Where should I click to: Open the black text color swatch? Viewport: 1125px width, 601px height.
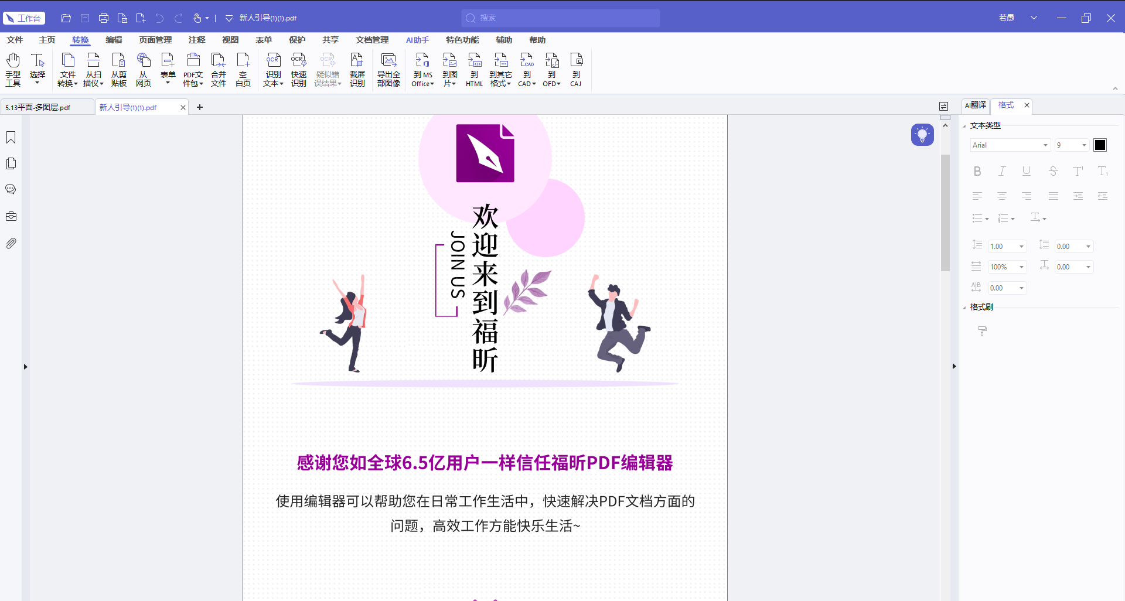pyautogui.click(x=1100, y=145)
